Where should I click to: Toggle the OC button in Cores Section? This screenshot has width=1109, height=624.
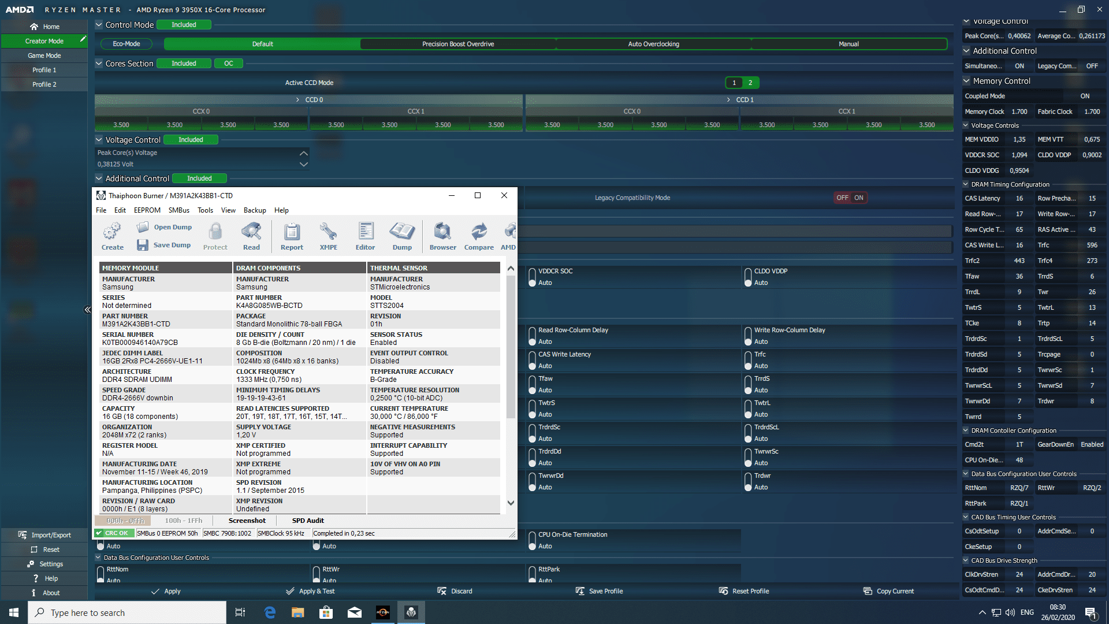tap(229, 64)
